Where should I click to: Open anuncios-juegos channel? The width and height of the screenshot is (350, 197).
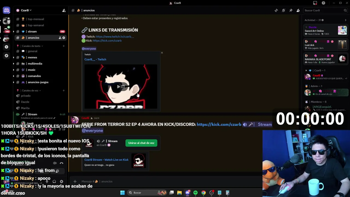point(40,82)
